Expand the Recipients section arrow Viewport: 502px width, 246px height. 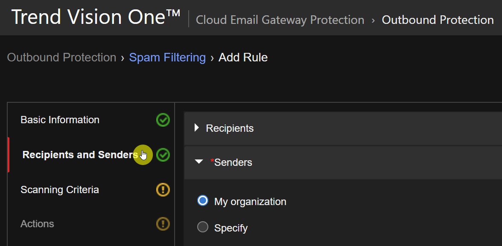point(197,128)
